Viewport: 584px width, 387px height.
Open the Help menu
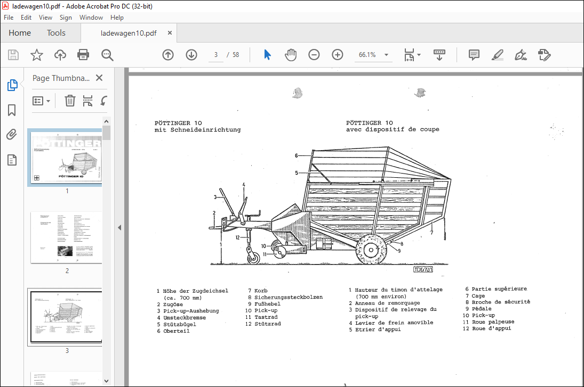[x=117, y=18]
